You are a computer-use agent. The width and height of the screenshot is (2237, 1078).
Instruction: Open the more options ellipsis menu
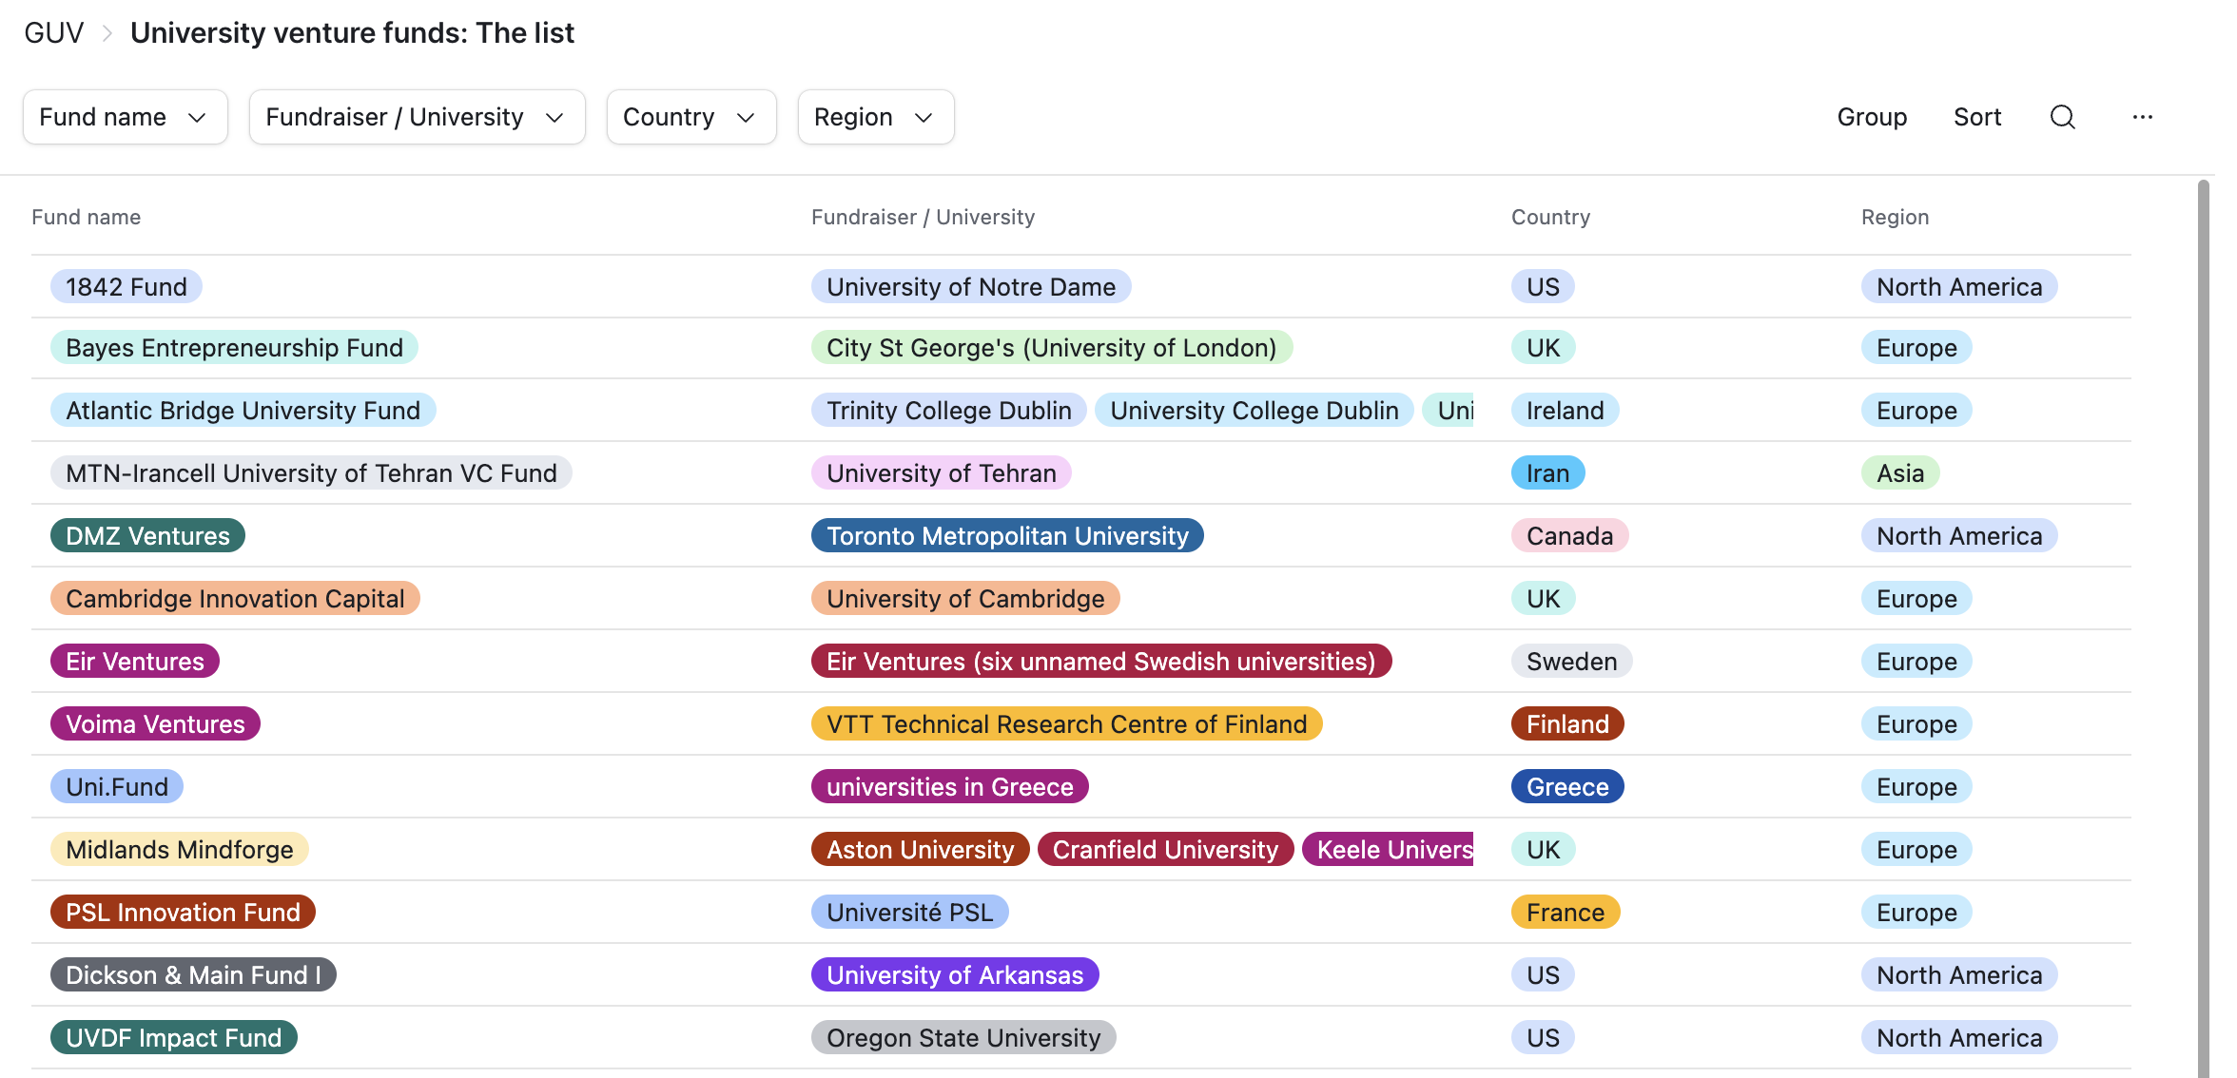[2142, 117]
